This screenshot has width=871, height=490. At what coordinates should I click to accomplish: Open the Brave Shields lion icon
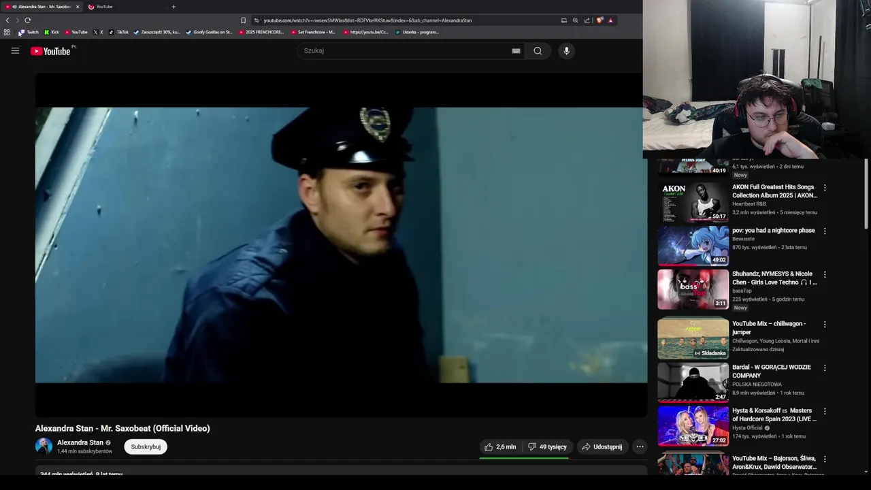[x=599, y=20]
